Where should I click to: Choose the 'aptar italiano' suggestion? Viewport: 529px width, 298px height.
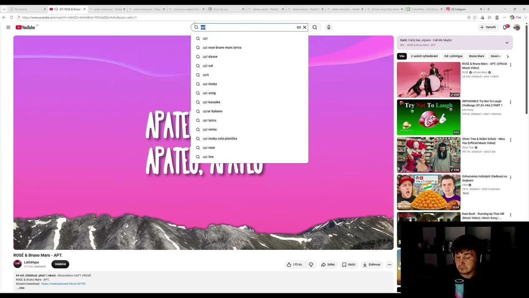tap(250, 111)
